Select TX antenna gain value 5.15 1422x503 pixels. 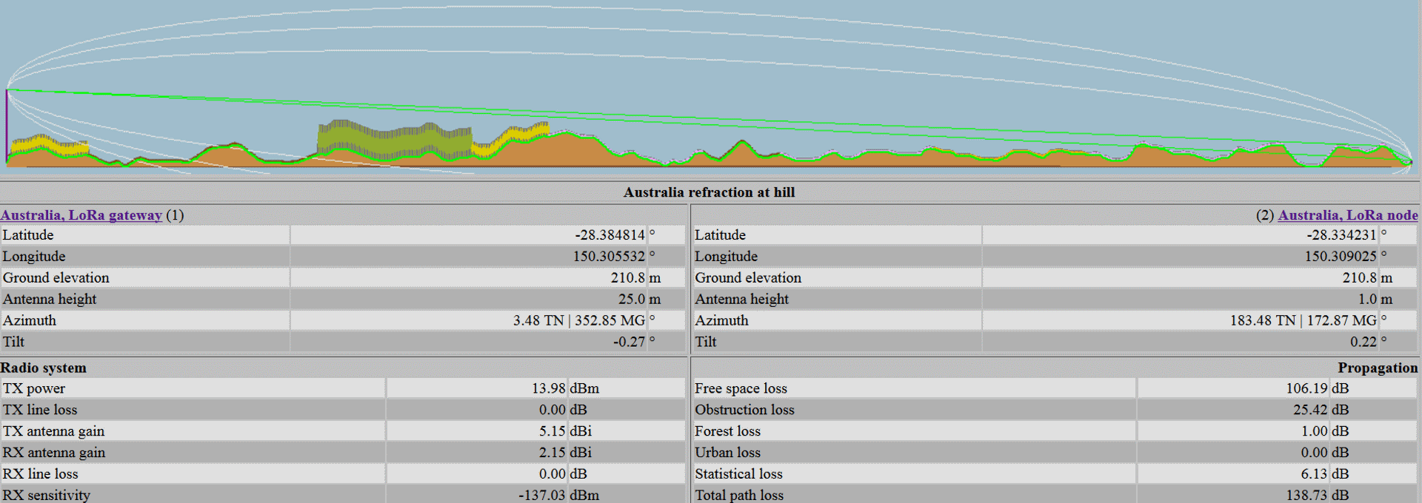(x=553, y=432)
